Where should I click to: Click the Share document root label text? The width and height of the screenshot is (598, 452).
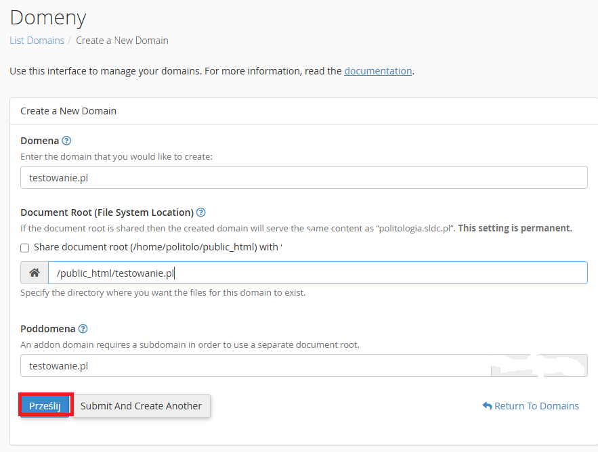point(156,247)
